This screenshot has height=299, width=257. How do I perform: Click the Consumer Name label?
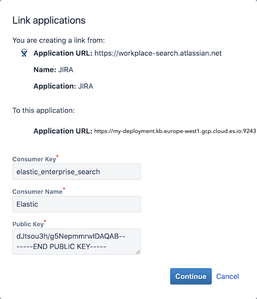coord(37,191)
